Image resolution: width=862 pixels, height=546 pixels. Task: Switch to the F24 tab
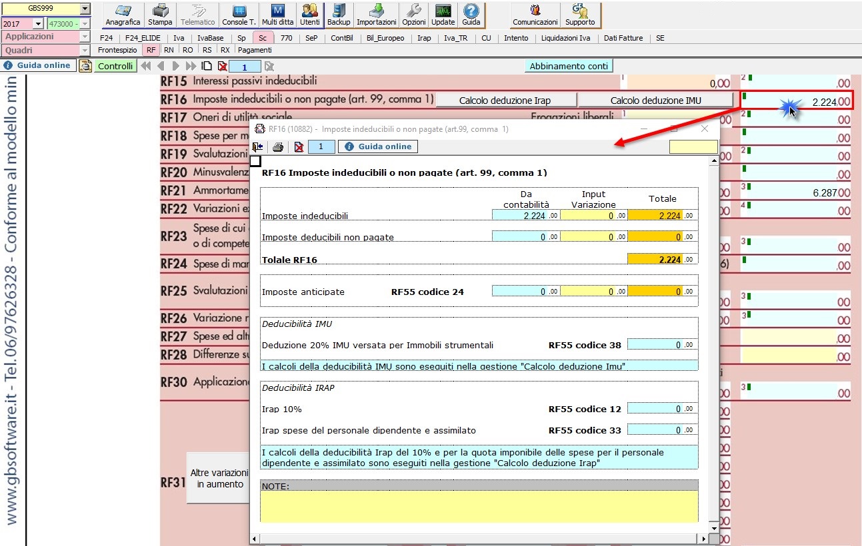coord(106,38)
